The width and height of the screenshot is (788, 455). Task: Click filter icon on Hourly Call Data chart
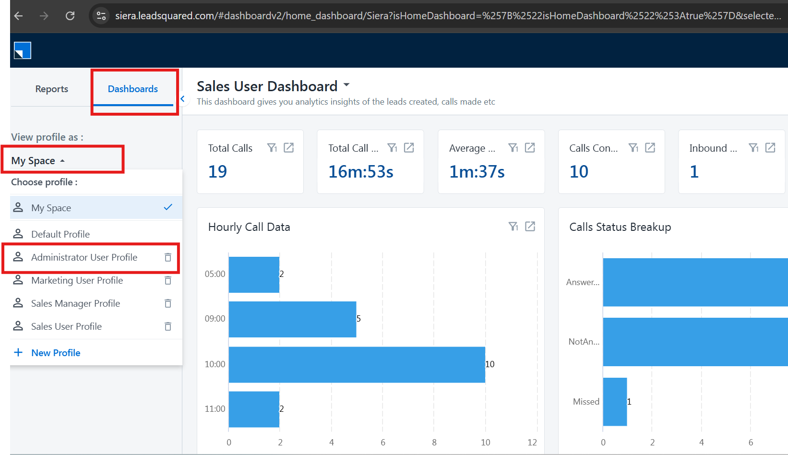click(513, 227)
